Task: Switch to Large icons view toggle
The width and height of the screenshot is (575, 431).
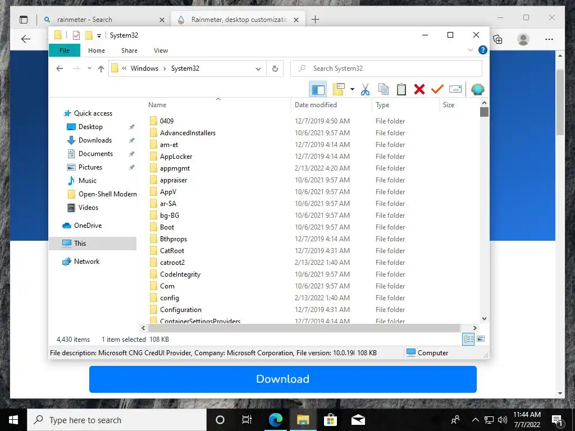Action: (x=481, y=339)
